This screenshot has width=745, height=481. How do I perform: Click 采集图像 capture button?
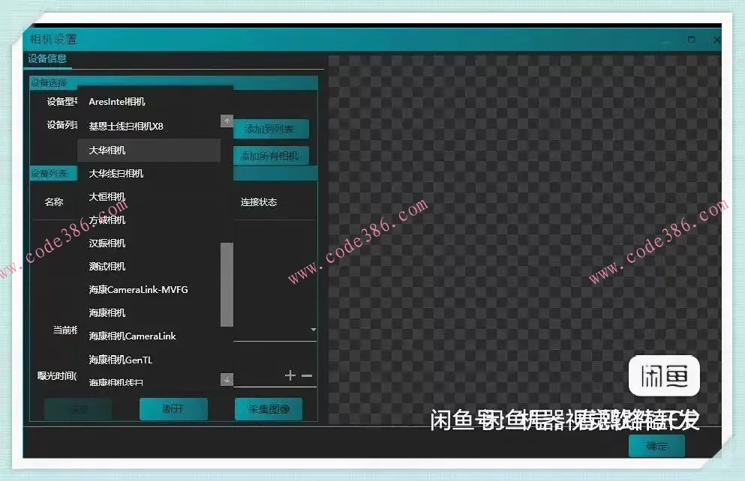pyautogui.click(x=269, y=409)
